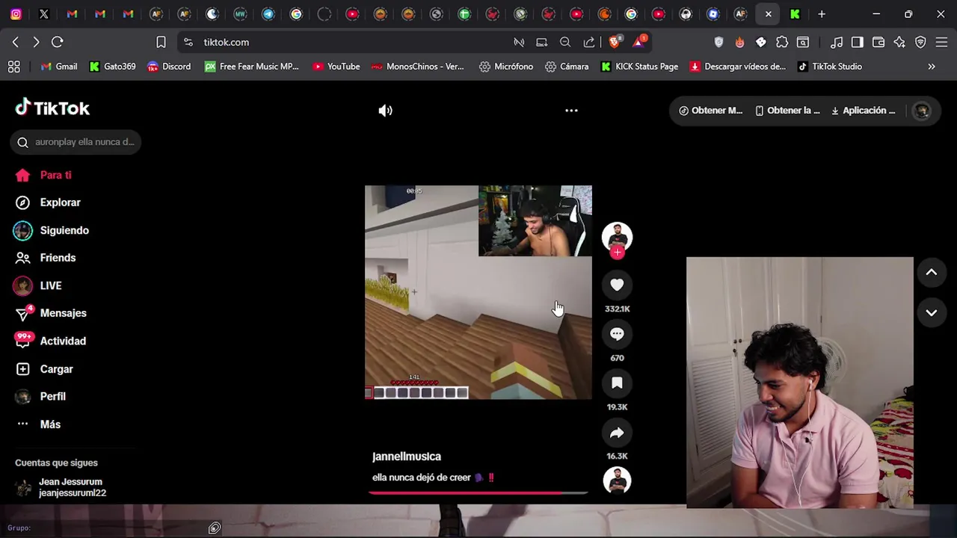Open MonosChinos bookmark
The width and height of the screenshot is (957, 538).
(417, 67)
